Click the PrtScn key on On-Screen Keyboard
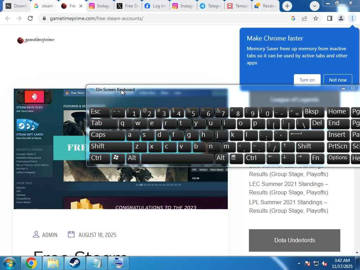Viewport: 360px width, 270px height. 338,147
